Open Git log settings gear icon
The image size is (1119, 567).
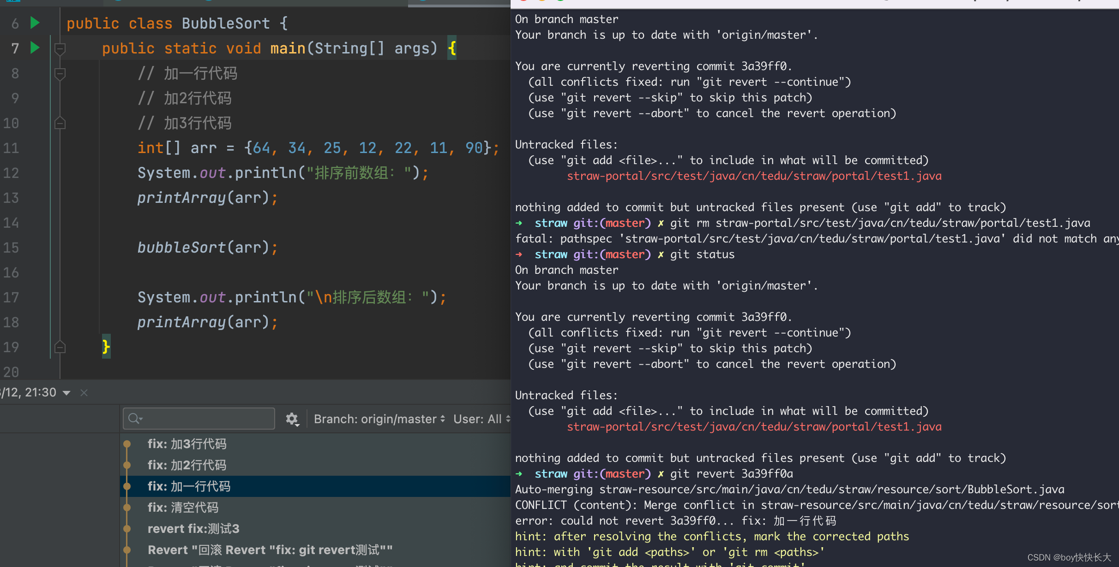coord(292,419)
